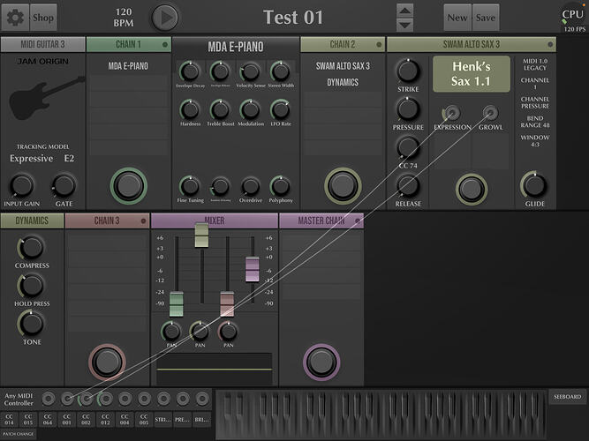Click the Compress knob
Image resolution: width=589 pixels, height=441 pixels.
31,247
